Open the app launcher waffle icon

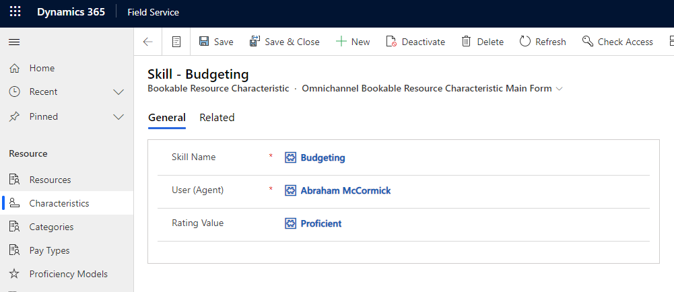click(15, 12)
